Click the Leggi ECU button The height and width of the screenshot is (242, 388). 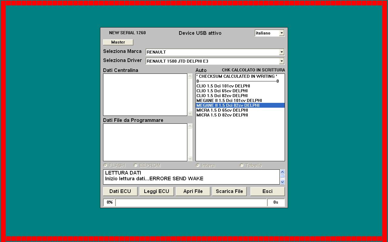coord(156,191)
